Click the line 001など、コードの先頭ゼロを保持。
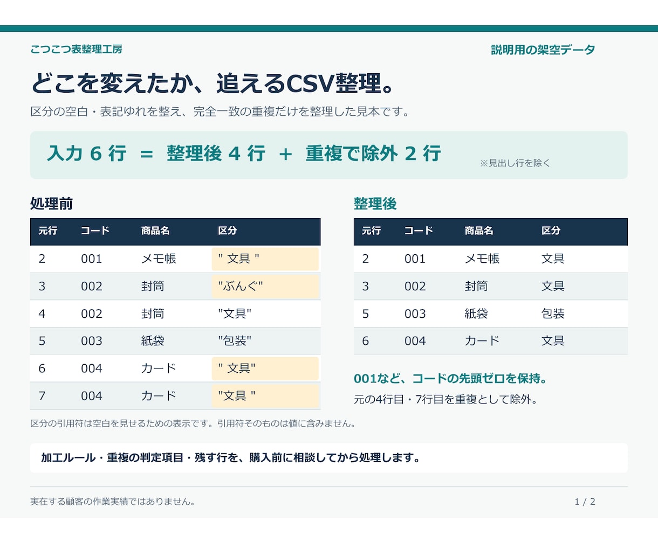This screenshot has width=658, height=543. coord(452,379)
